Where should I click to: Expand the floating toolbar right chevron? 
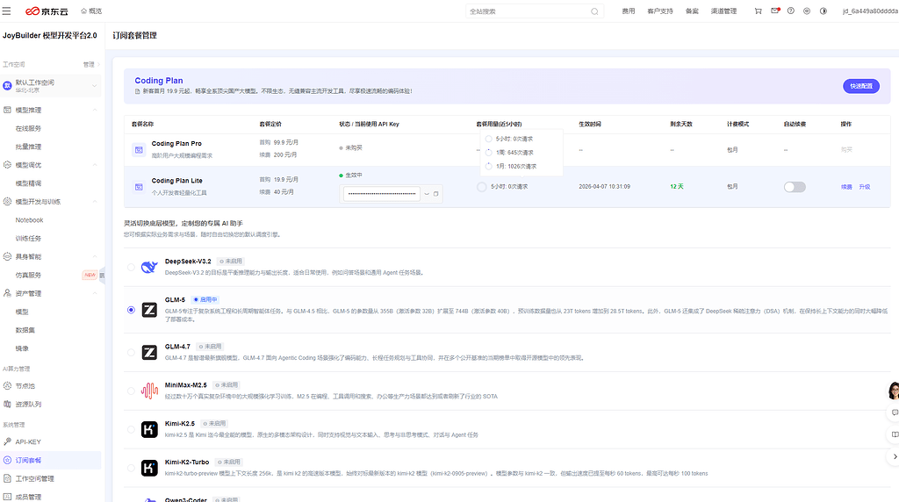(x=895, y=456)
